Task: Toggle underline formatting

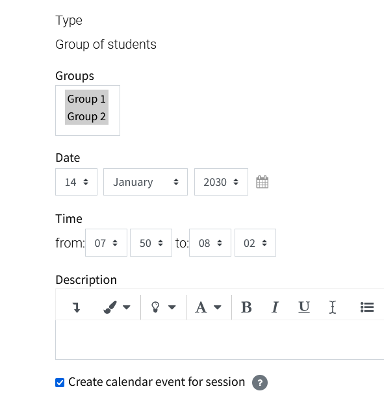Action: [304, 307]
